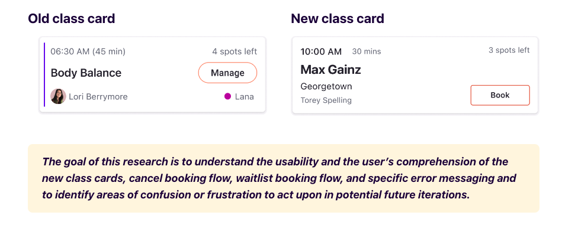Click the Georgetown location text
The height and width of the screenshot is (225, 562).
326,86
